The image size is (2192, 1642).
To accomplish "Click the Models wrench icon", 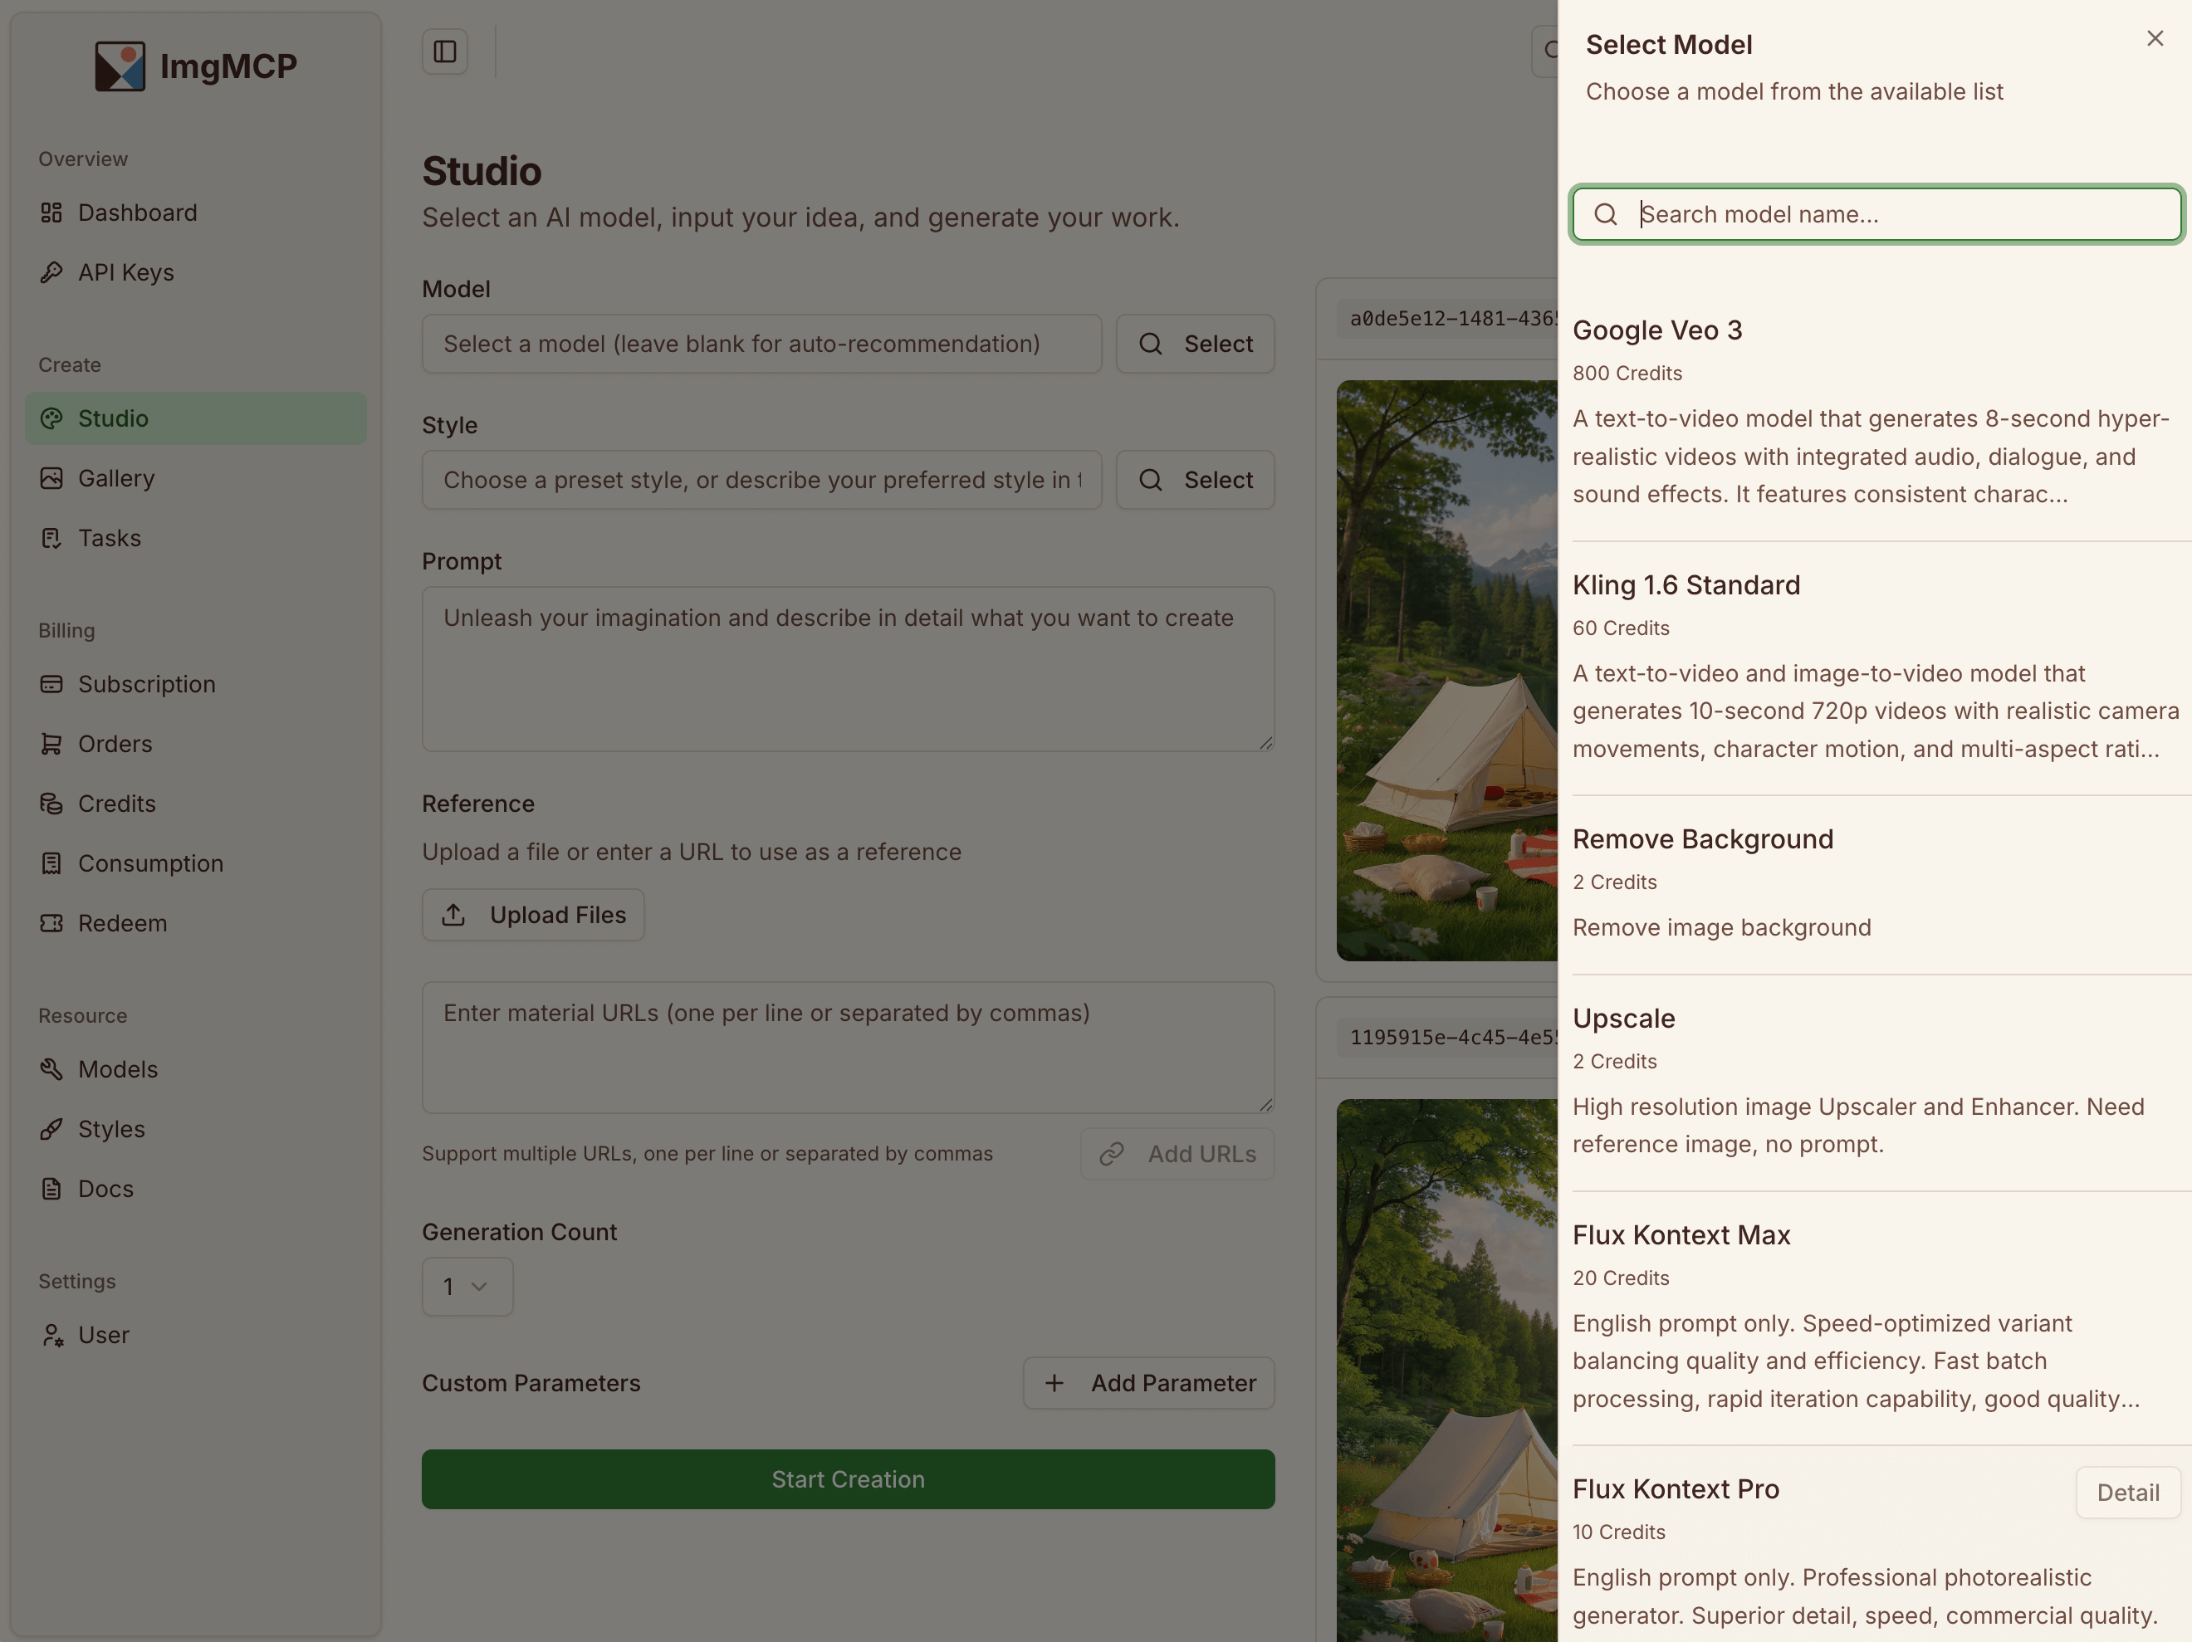I will pos(51,1069).
